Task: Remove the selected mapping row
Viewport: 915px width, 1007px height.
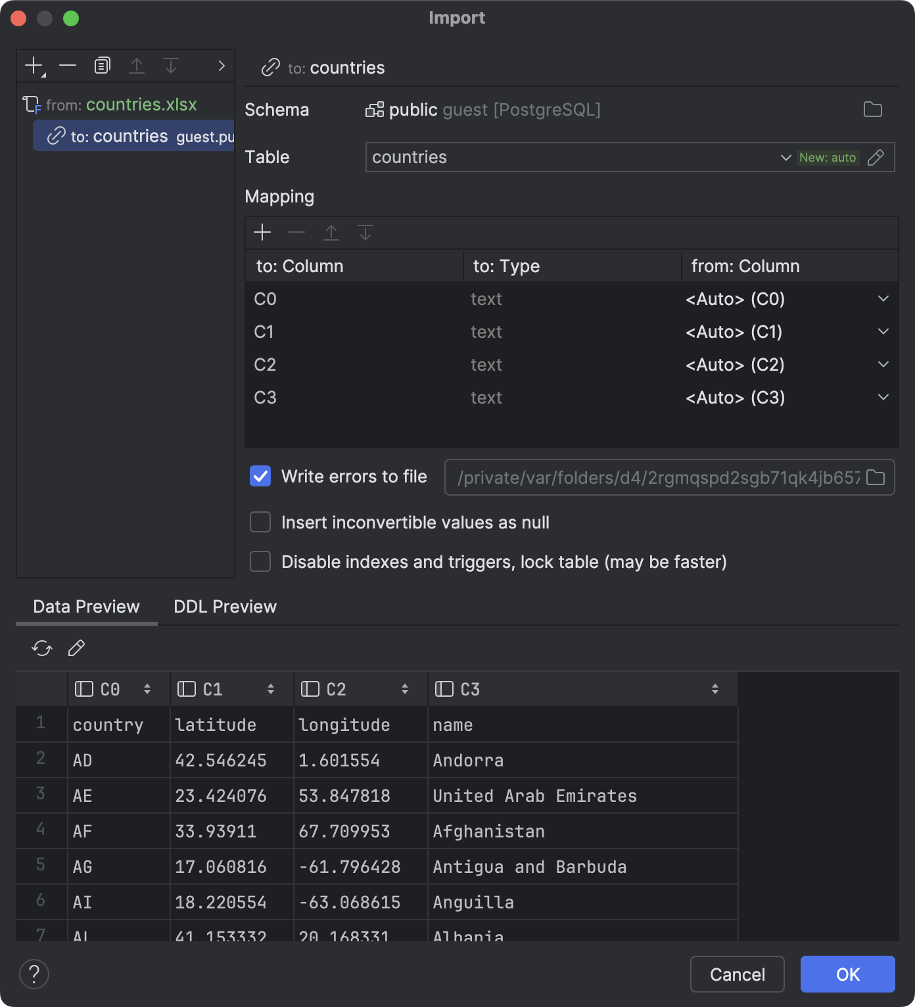Action: 296,232
